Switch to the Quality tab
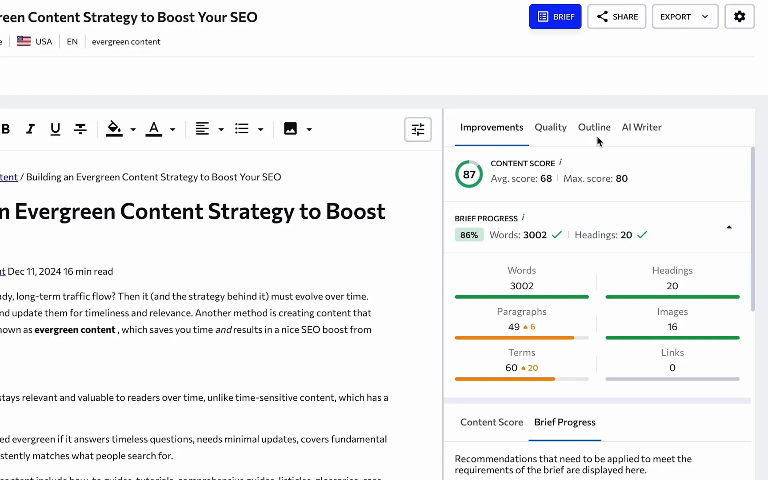Screen dimensions: 768x480 click(550, 128)
